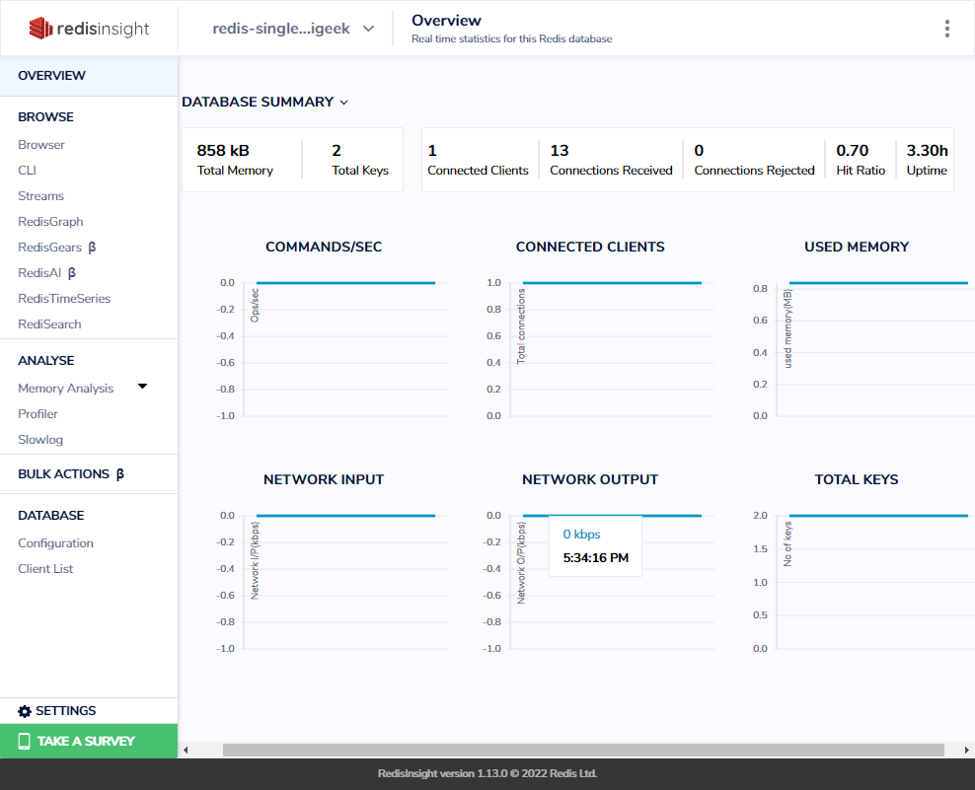Image resolution: width=975 pixels, height=790 pixels.
Task: Open the RedisTimeSeries page
Action: [64, 299]
